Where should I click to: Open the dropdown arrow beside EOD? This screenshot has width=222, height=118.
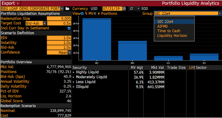[x=138, y=9]
